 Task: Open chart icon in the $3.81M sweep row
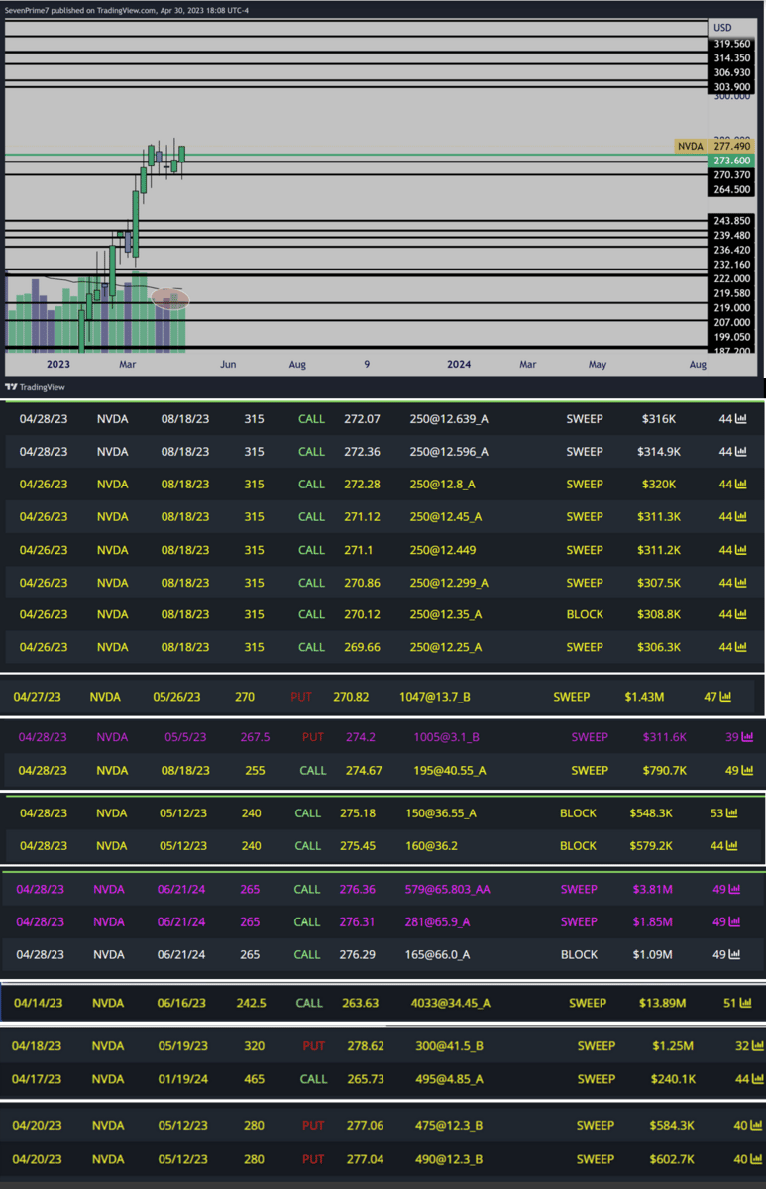tap(735, 889)
